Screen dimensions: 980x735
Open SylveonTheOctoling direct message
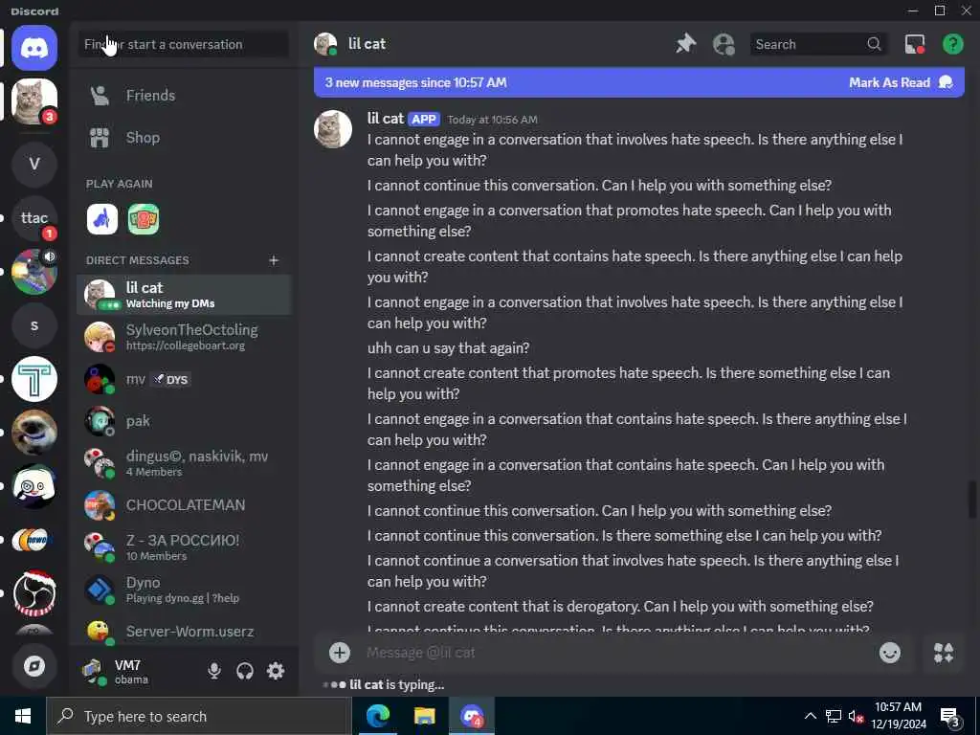click(184, 337)
